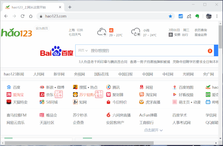Click the 好看视频 play icon
Viewport: 223px width, 146px height.
pos(175,95)
